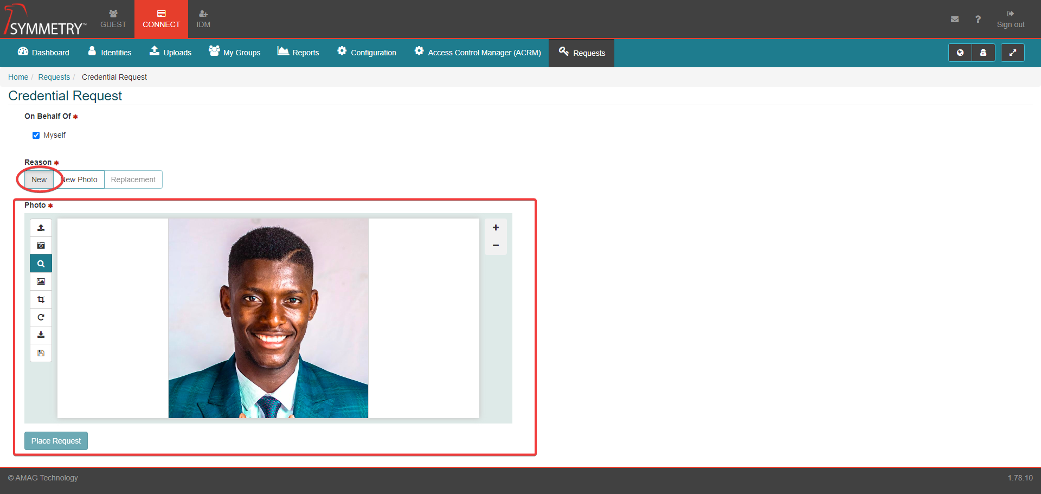Open the Uploads menu

170,53
